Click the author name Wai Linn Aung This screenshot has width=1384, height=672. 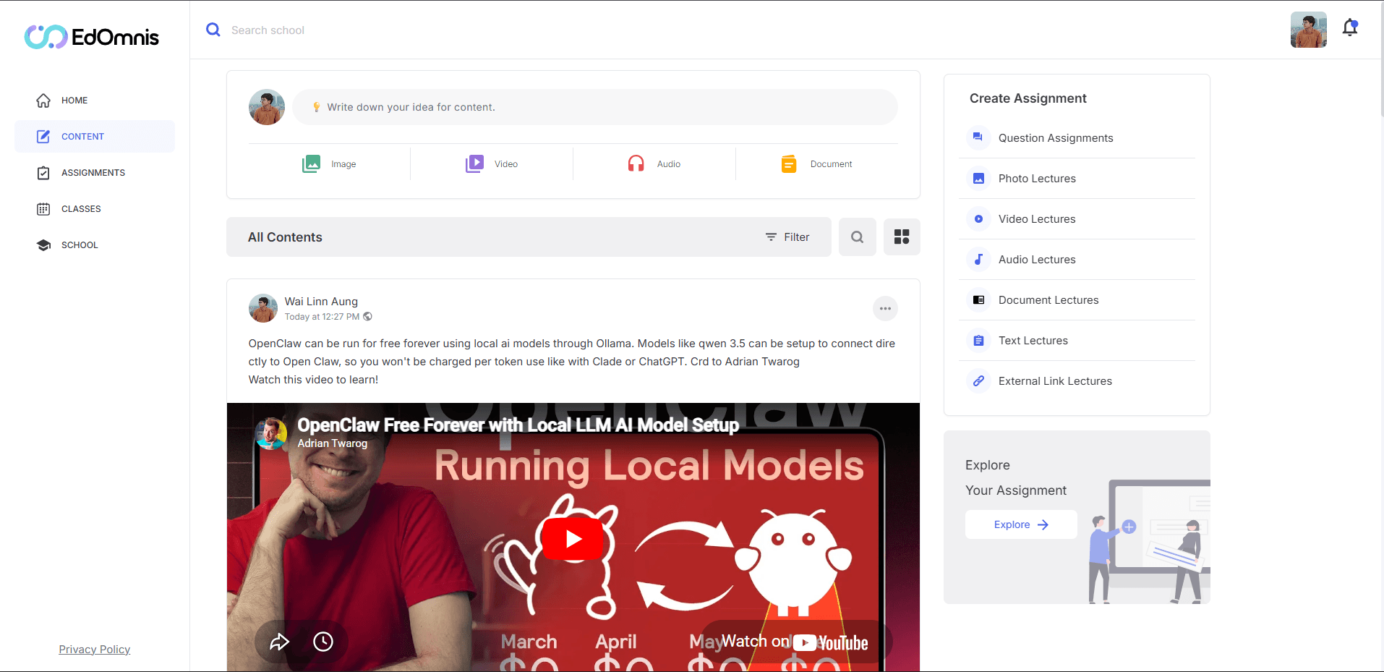click(x=321, y=302)
